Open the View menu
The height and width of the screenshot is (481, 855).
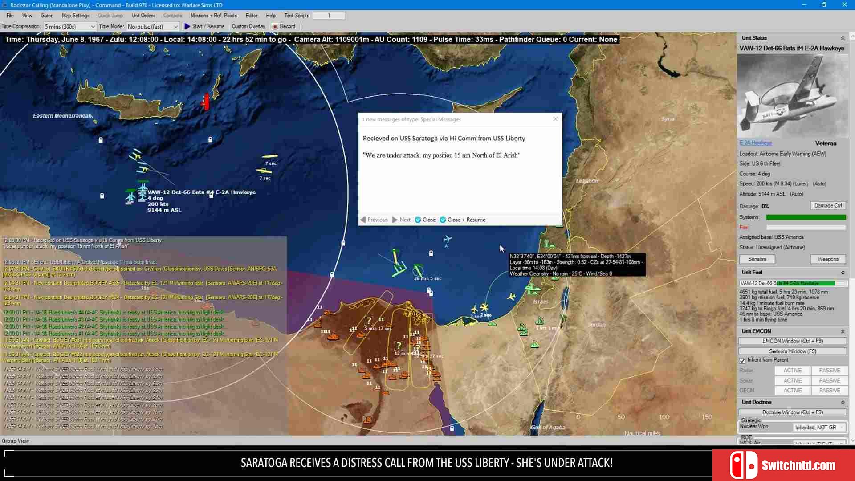(x=27, y=15)
